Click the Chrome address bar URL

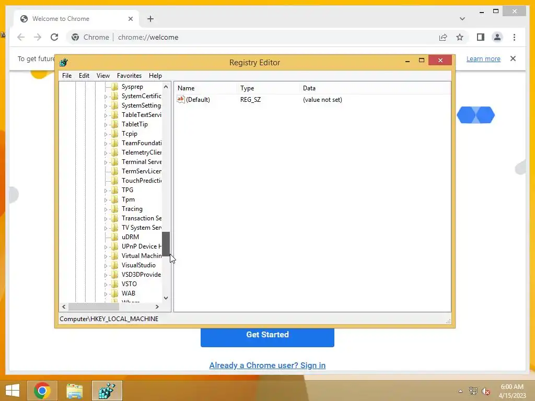pos(148,37)
